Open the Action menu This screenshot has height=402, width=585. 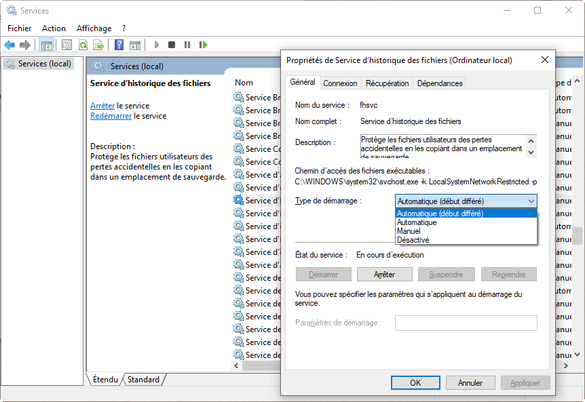[54, 28]
